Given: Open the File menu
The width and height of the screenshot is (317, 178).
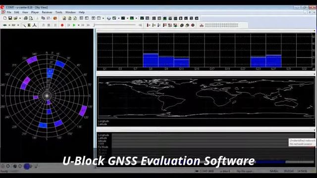Looking at the screenshot, I should click(9, 12).
